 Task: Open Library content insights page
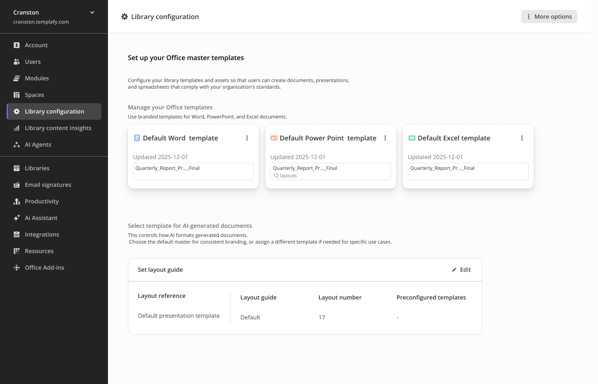[54, 128]
